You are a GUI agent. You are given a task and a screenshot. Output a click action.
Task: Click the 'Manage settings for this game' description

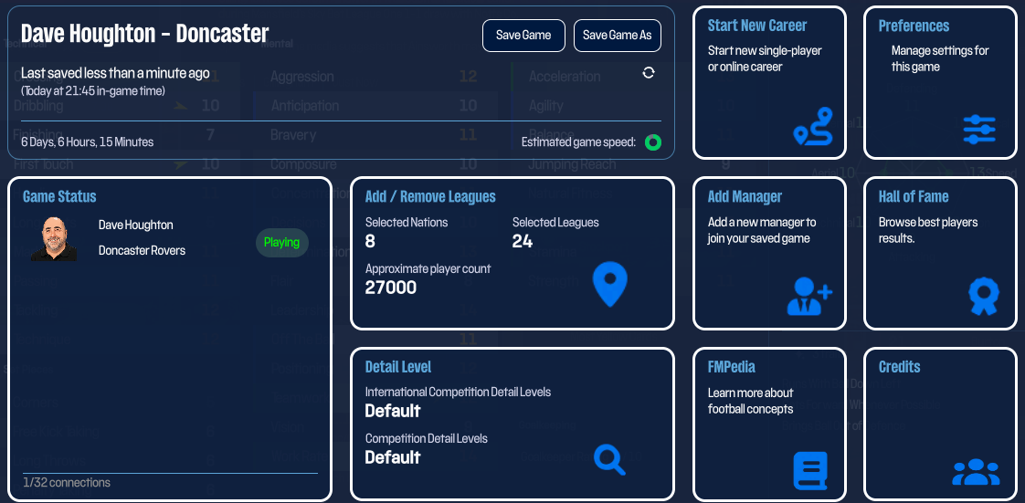[940, 58]
